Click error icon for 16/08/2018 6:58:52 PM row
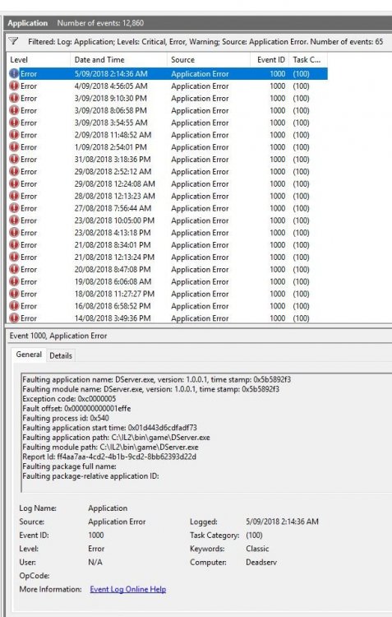The width and height of the screenshot is (392, 617). click(x=14, y=305)
